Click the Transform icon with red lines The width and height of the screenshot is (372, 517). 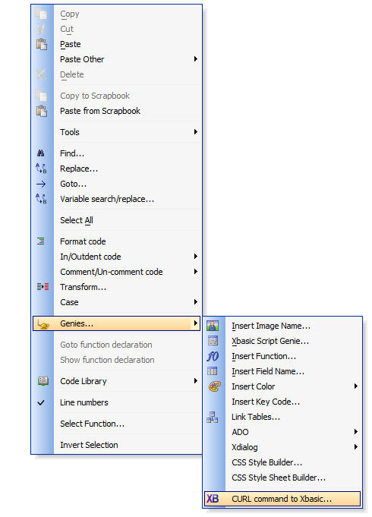coord(43,287)
